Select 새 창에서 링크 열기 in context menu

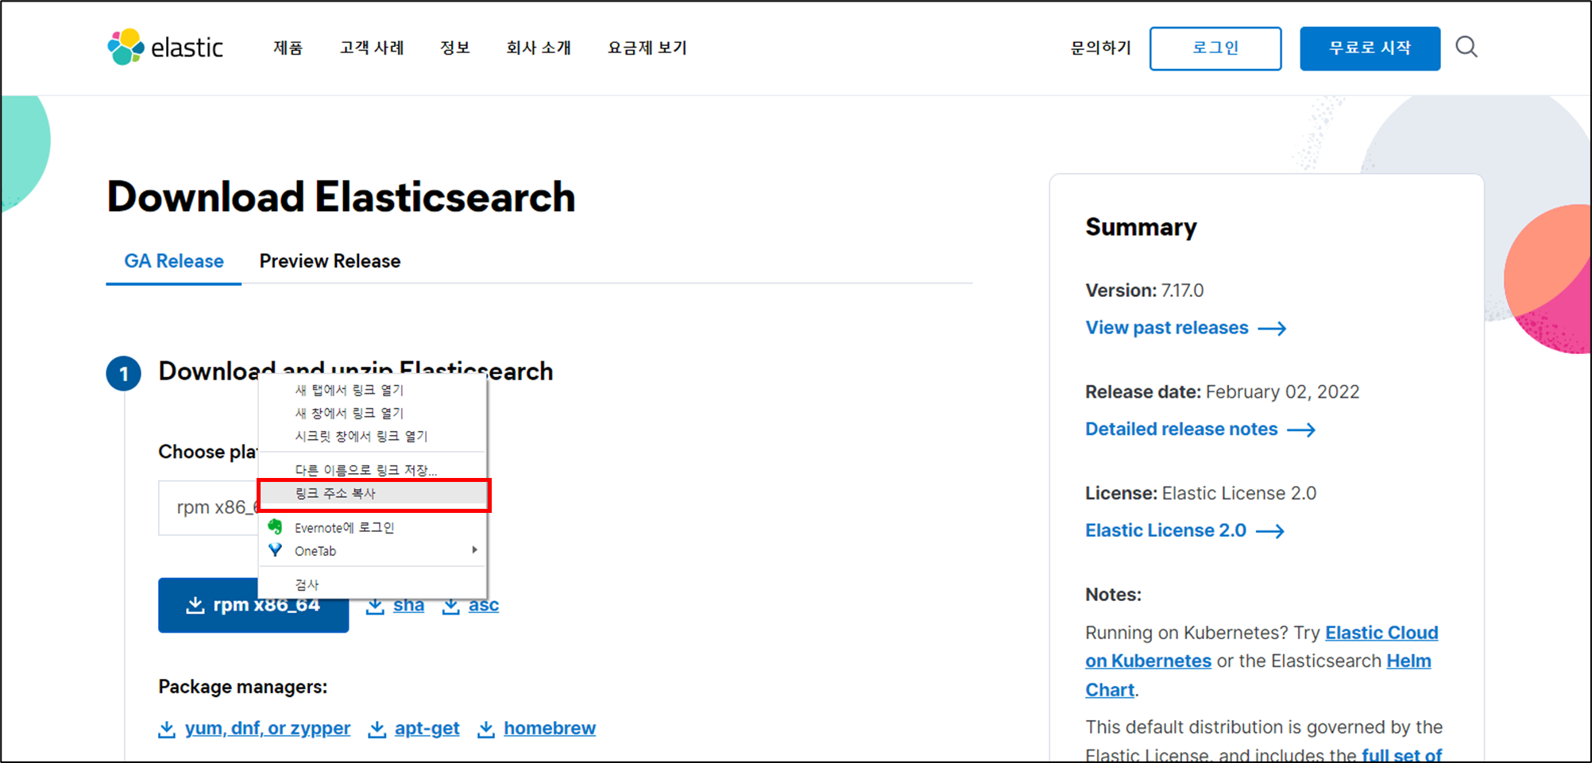coord(373,413)
